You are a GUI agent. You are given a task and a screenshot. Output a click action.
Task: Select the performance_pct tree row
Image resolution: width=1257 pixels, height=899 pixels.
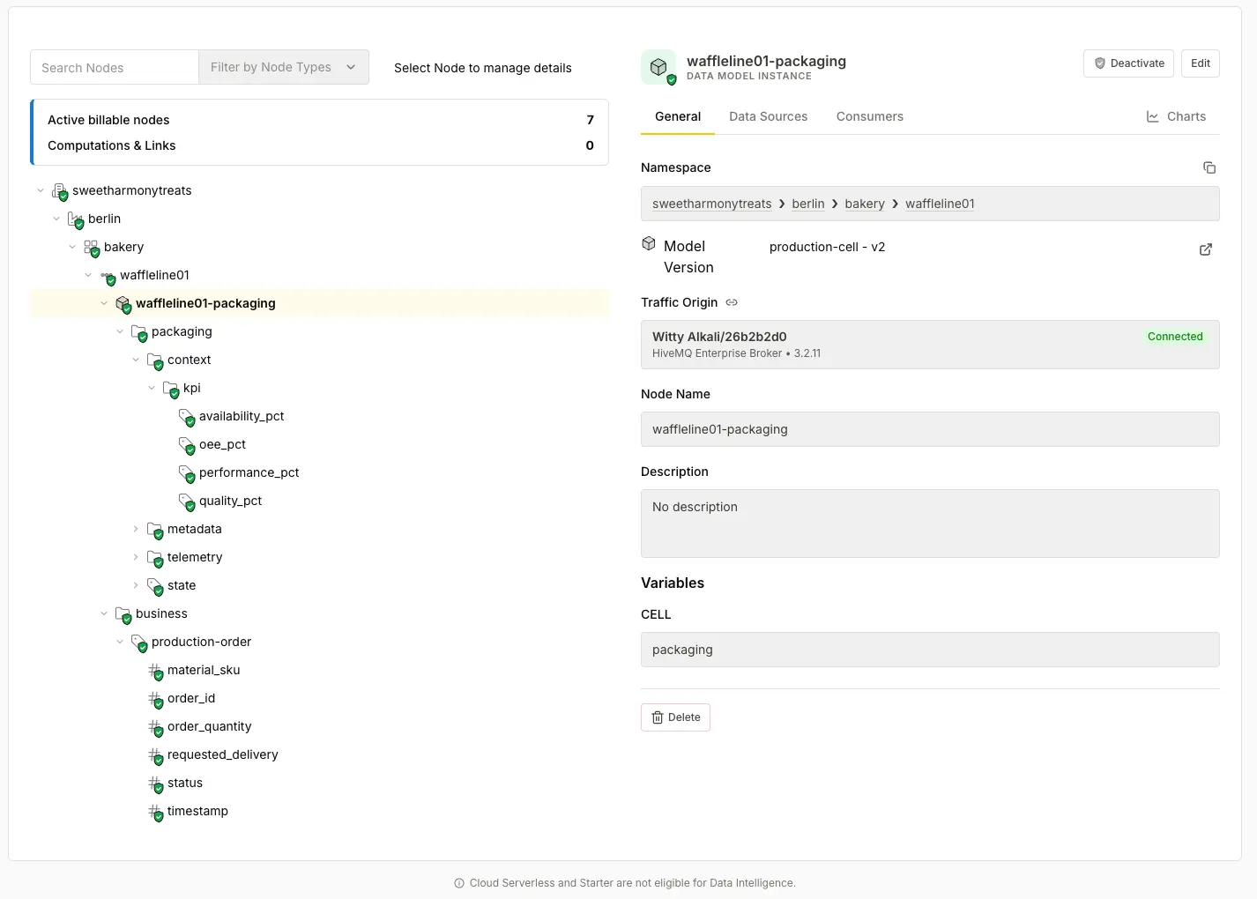(319, 472)
